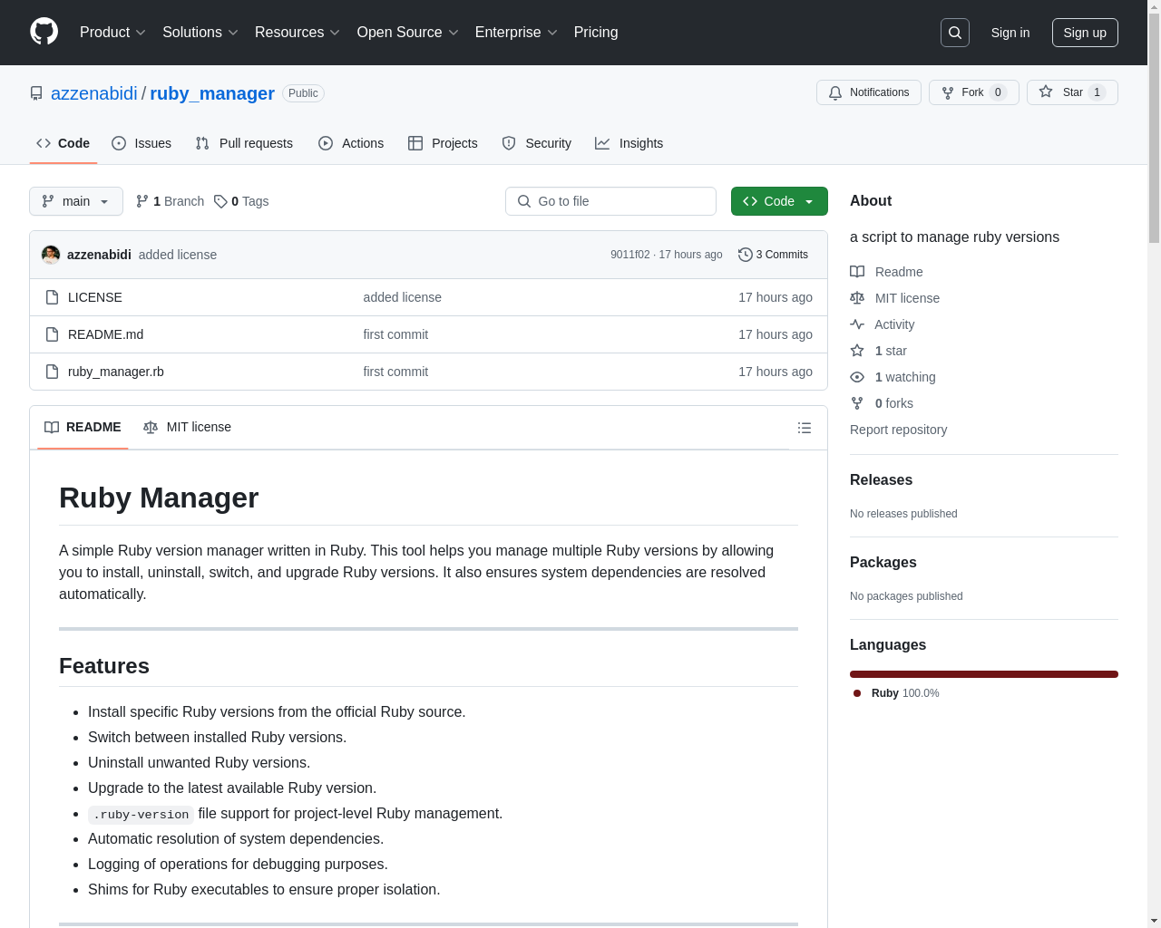Click the Ruby language color bar
The height and width of the screenshot is (928, 1161).
tap(984, 674)
